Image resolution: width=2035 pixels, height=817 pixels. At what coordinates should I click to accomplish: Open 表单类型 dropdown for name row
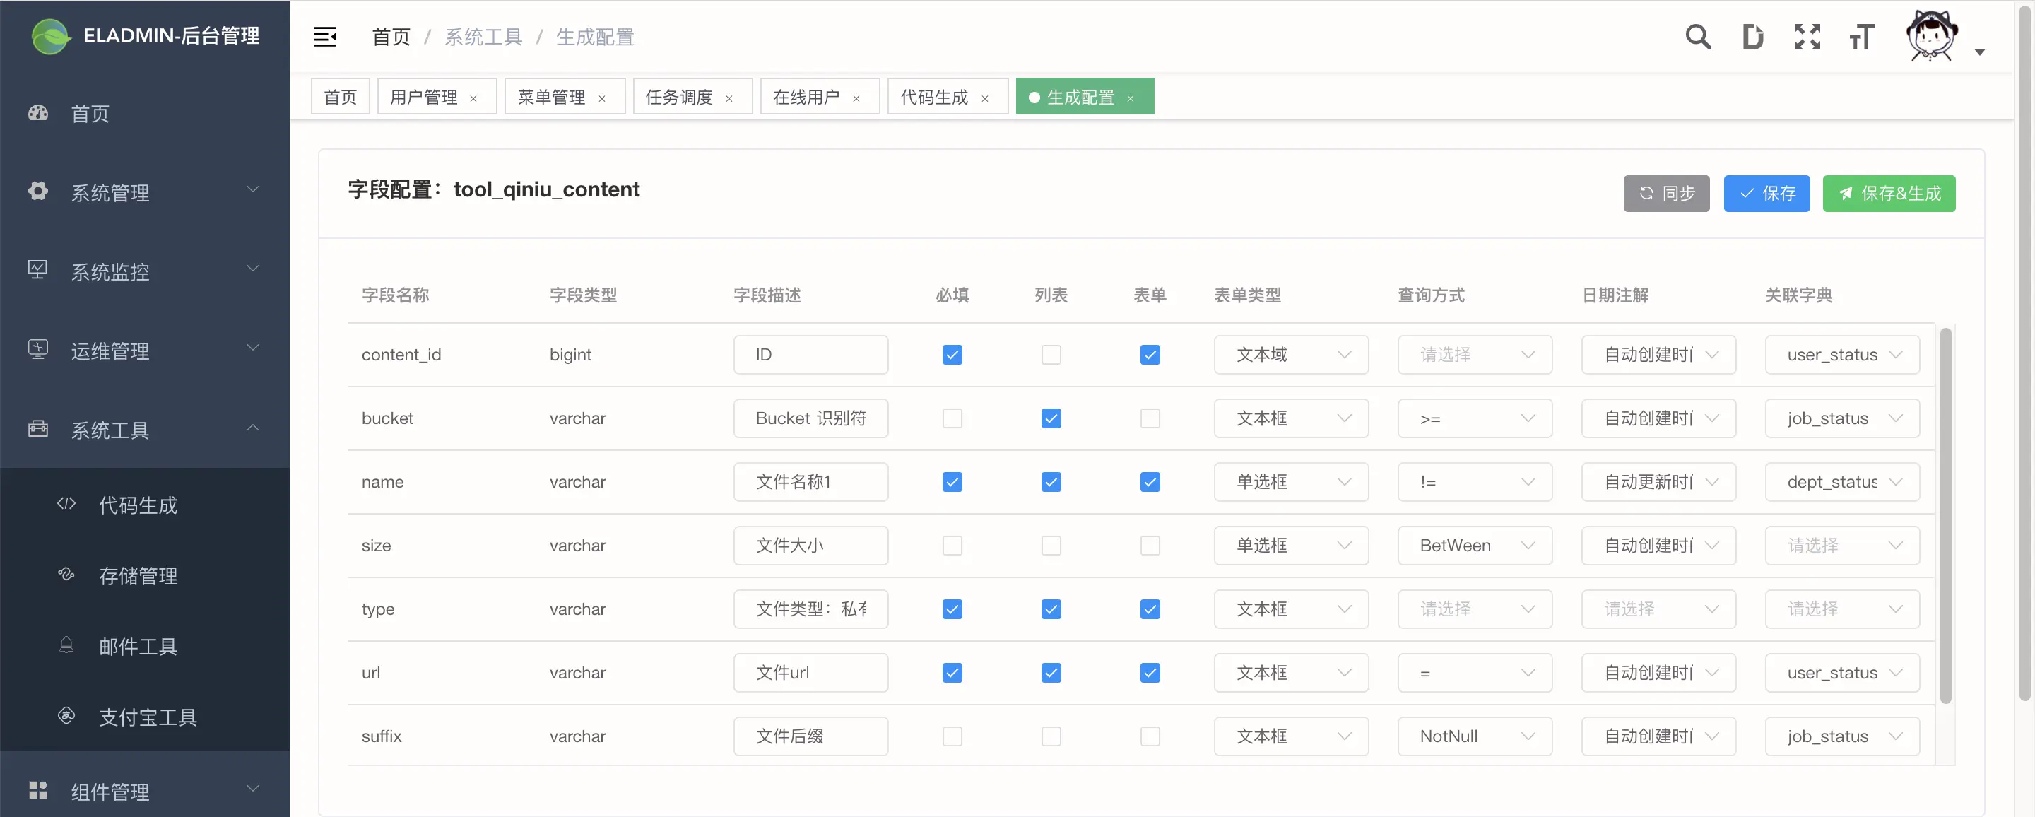click(1290, 482)
